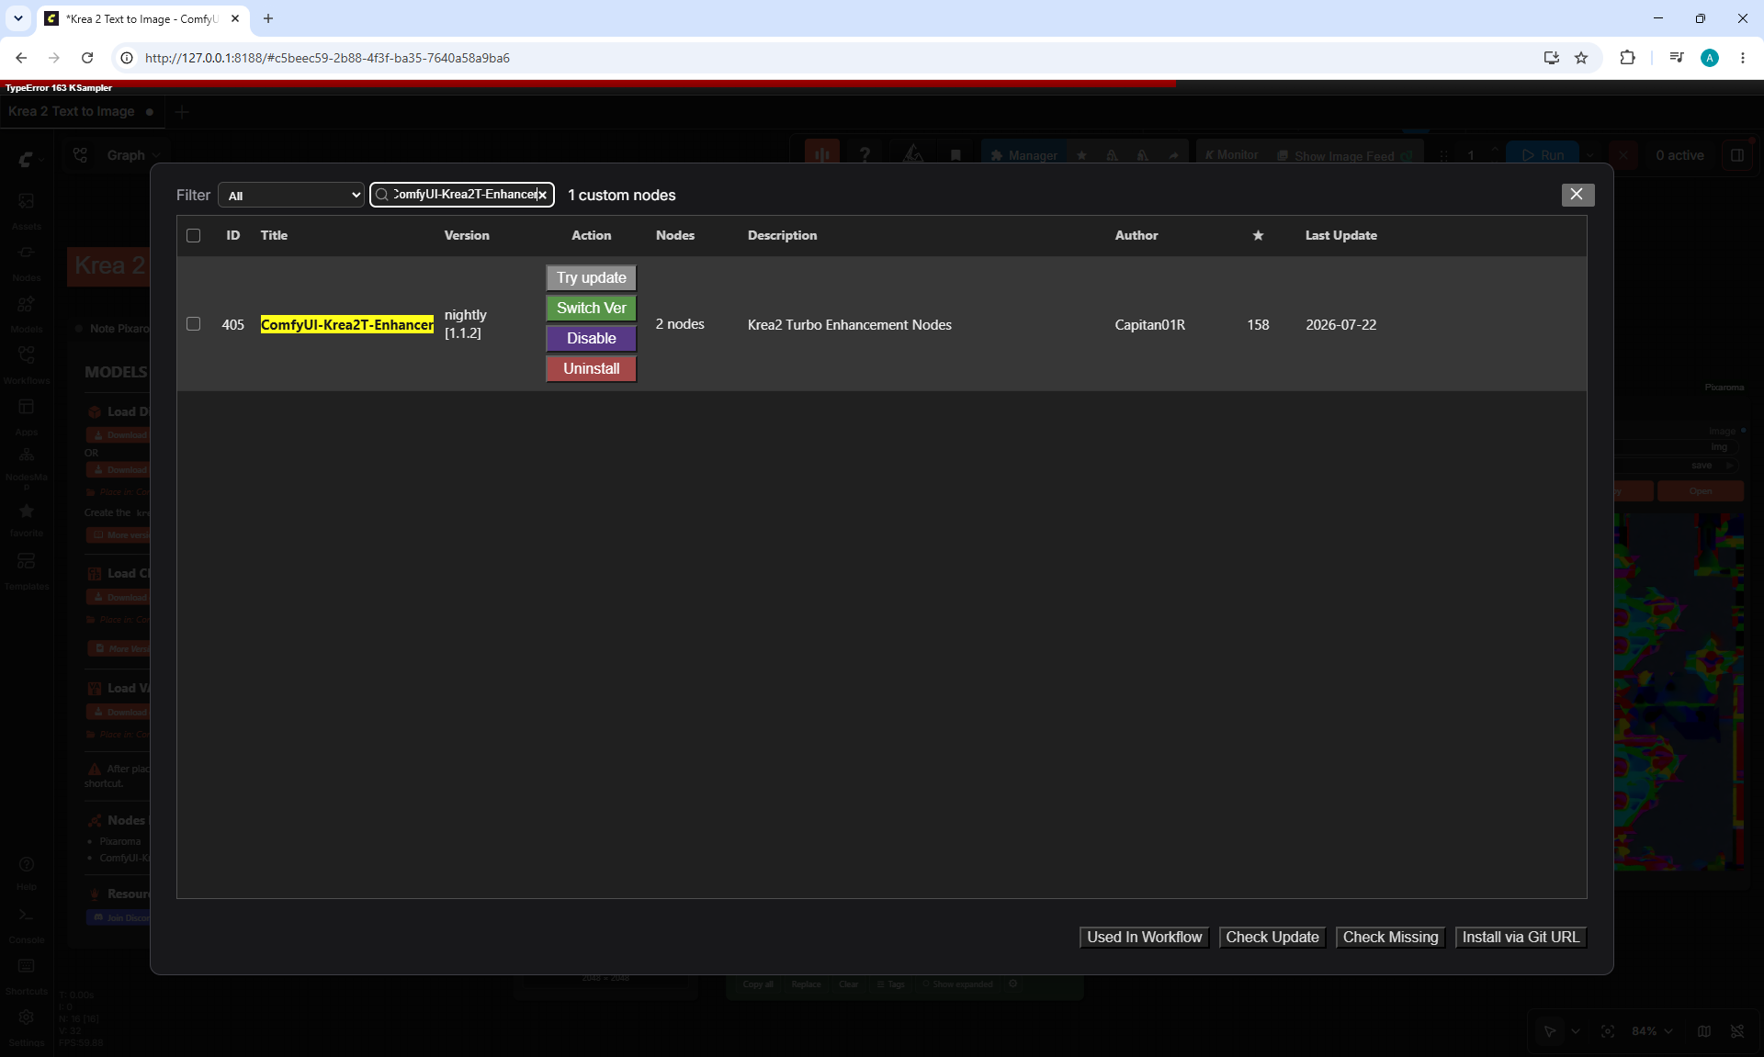The image size is (1764, 1057).
Task: Open the Filter dropdown set to All
Action: 291,195
